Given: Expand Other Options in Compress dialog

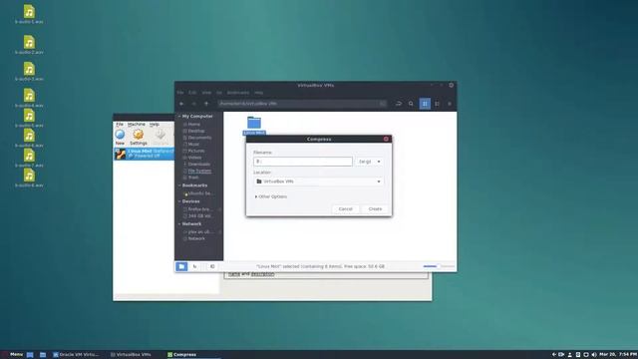Looking at the screenshot, I should (271, 196).
